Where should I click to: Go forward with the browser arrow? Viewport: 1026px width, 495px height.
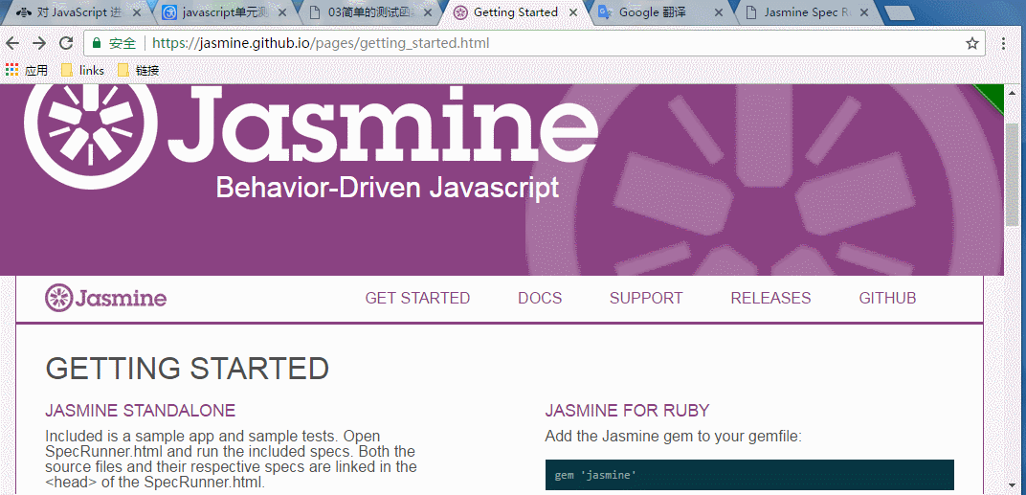(39, 43)
